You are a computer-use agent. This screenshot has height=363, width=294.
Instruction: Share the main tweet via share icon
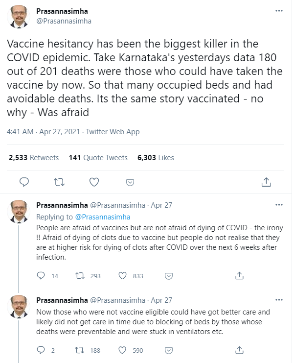(x=266, y=182)
